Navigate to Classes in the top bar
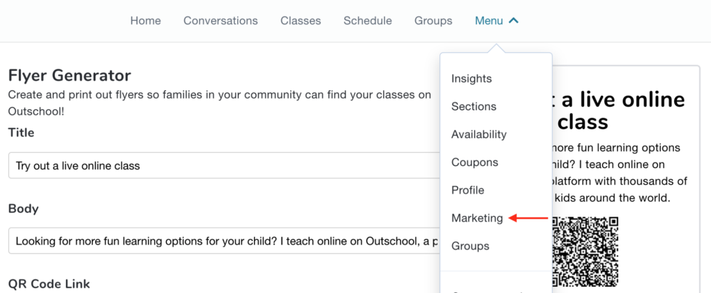The image size is (711, 293). (301, 21)
